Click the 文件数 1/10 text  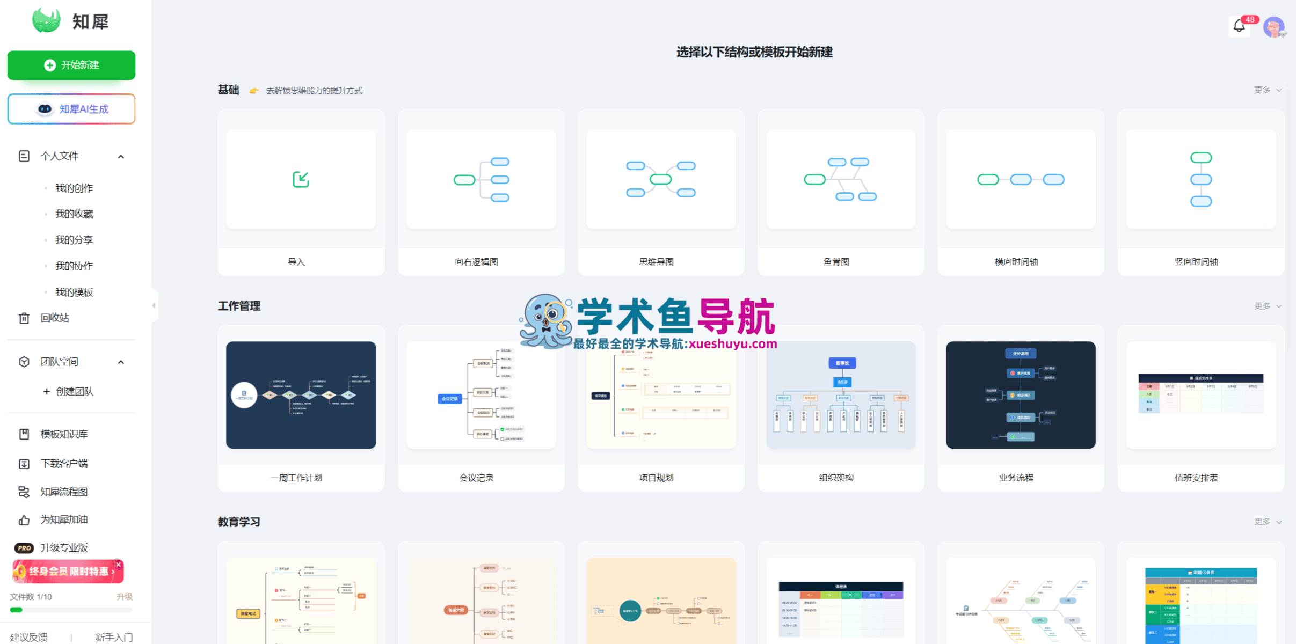pos(31,597)
